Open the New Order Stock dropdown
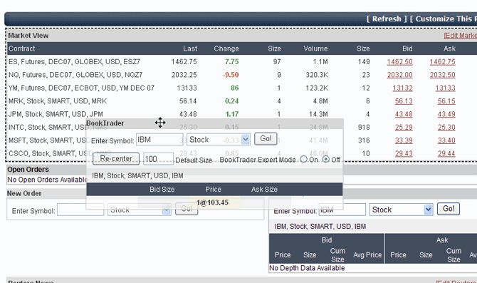The width and height of the screenshot is (477, 283). coord(140,210)
